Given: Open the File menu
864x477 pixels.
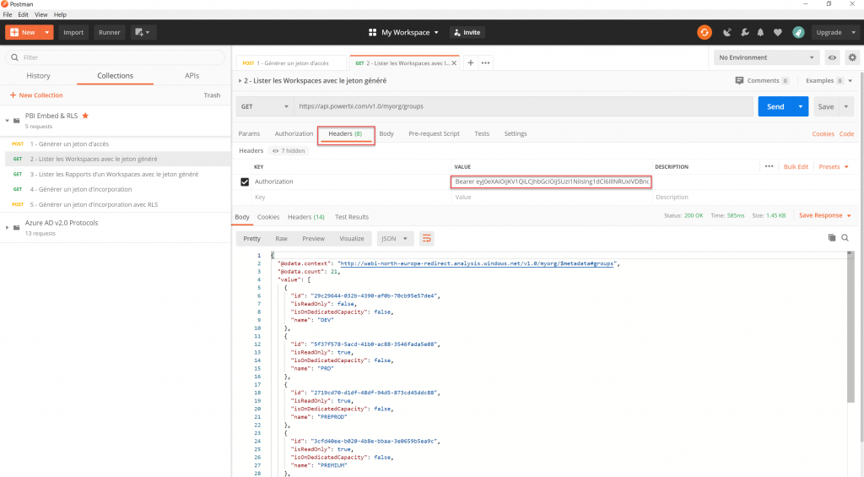Looking at the screenshot, I should [7, 14].
